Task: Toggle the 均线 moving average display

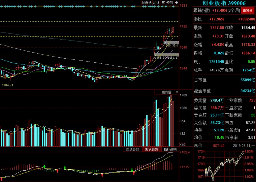Action: (x=156, y=3)
